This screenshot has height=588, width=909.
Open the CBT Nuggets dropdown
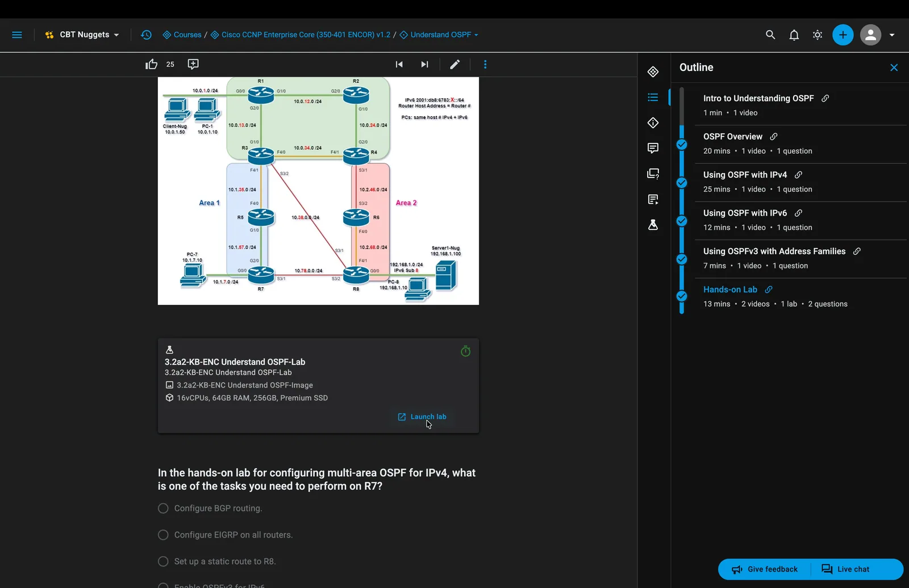tap(82, 35)
